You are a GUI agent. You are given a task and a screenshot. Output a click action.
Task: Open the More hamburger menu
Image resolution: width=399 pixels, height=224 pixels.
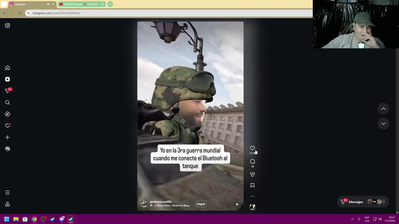click(7, 193)
